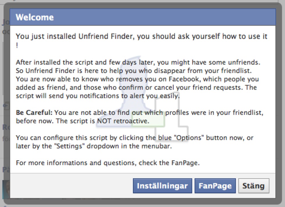
Task: Dismiss the dialog with Stäng
Action: (254, 186)
